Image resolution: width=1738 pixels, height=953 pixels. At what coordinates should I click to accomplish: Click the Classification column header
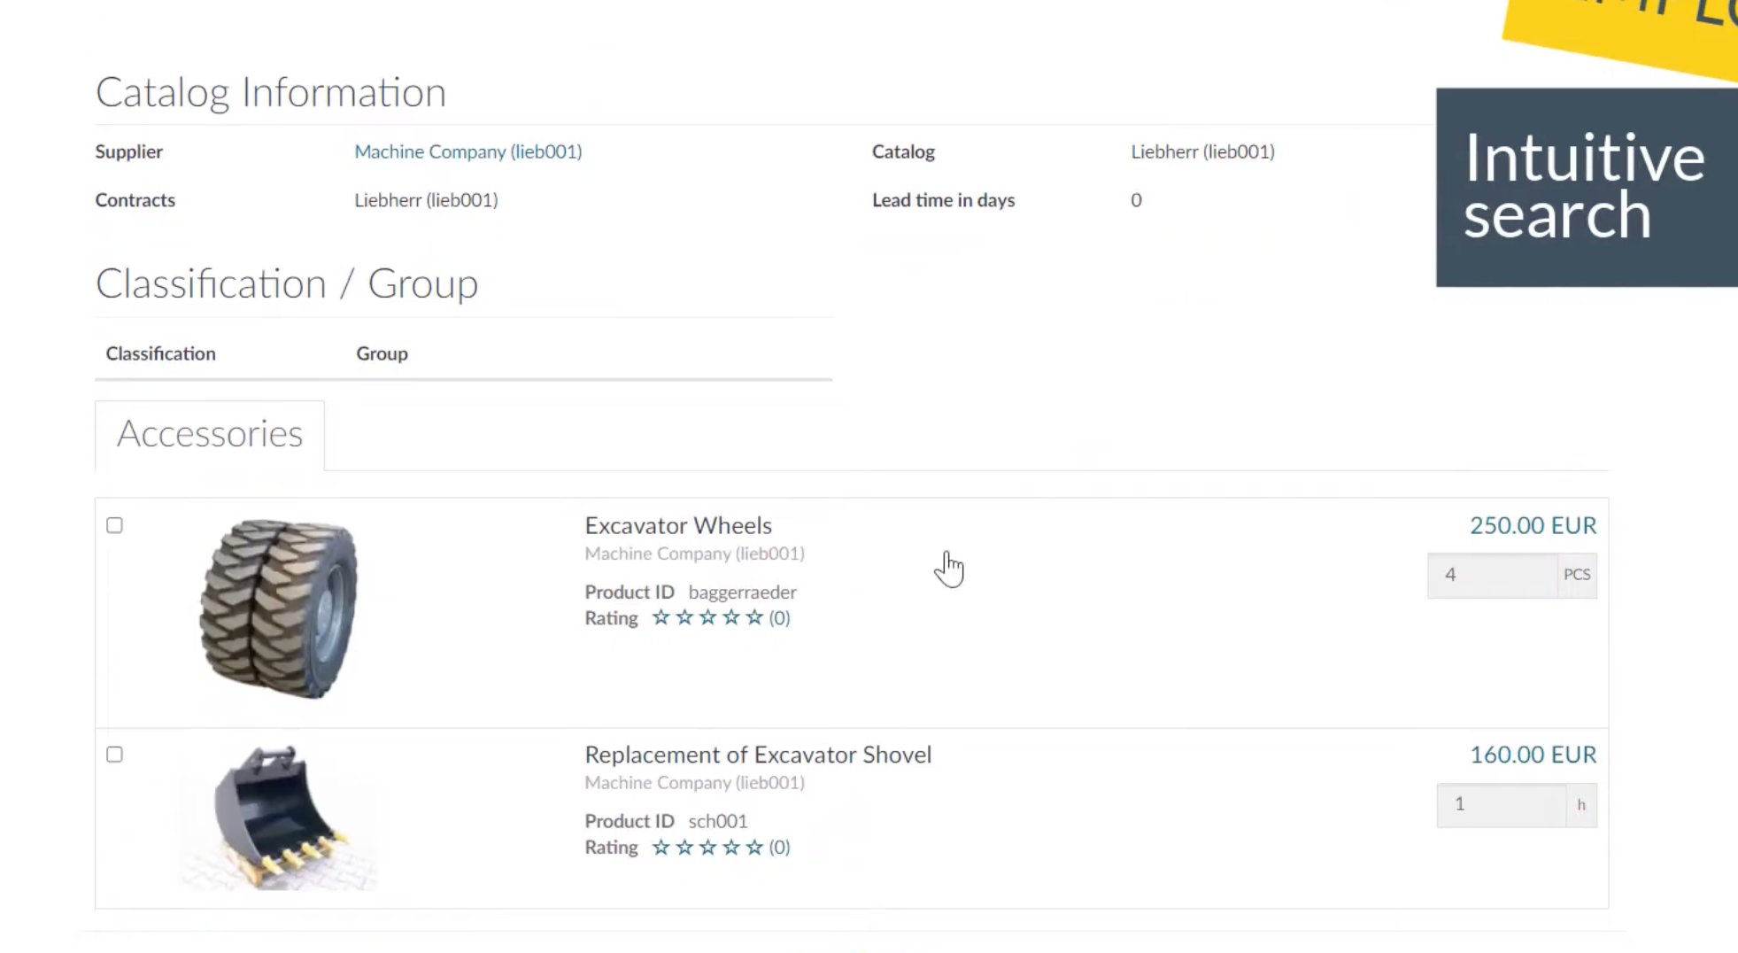pyautogui.click(x=161, y=353)
